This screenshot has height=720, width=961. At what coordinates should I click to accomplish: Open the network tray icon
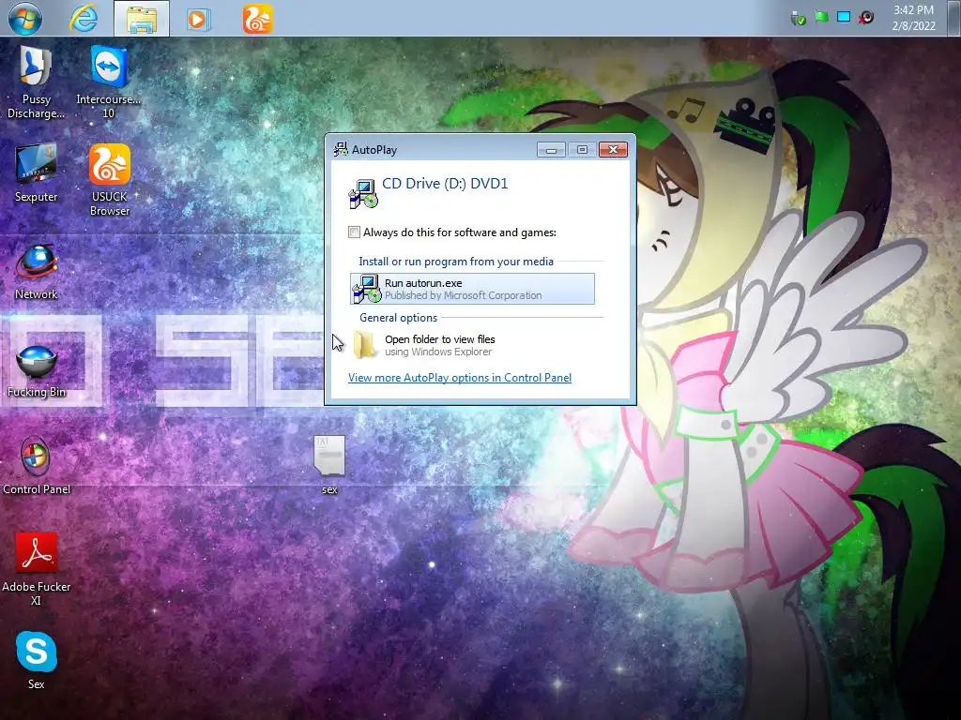[x=844, y=17]
